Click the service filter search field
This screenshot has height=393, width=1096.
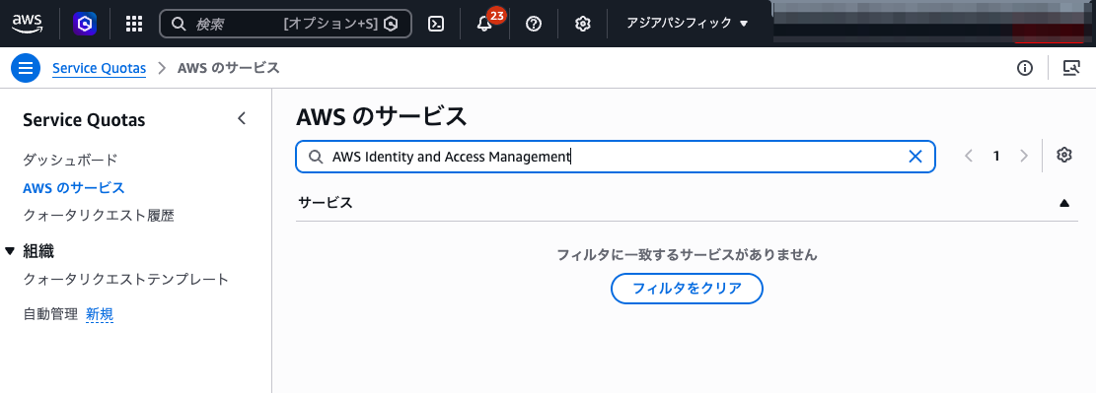[x=616, y=157]
